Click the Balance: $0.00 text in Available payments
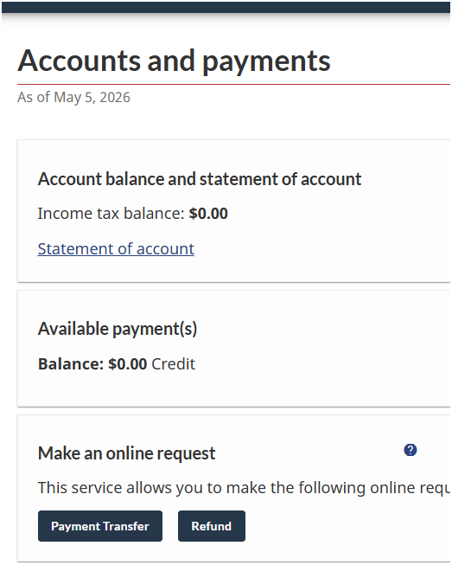Viewport: 452px width, 565px height. click(x=92, y=364)
